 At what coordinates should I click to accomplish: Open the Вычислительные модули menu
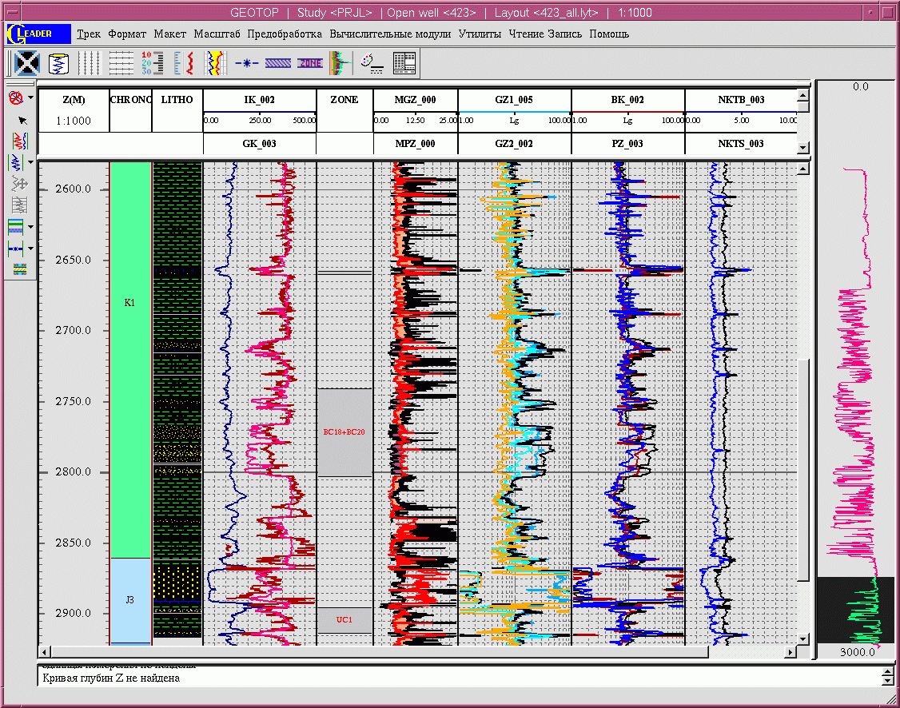[x=390, y=34]
